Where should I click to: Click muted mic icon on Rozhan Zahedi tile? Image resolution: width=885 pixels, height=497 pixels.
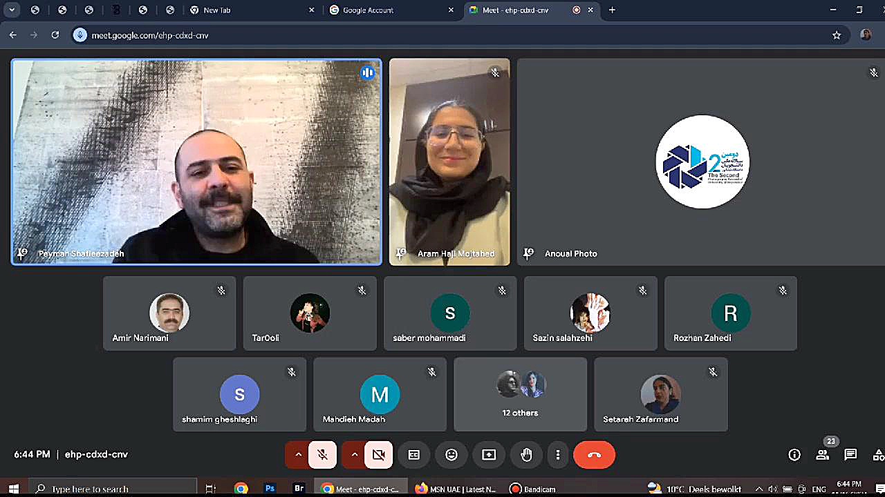(x=783, y=291)
